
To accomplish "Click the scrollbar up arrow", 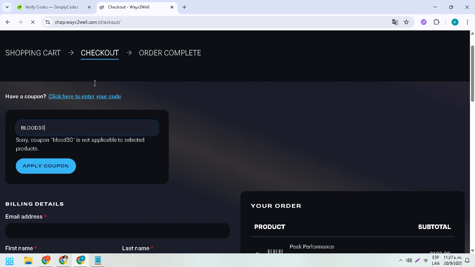I will tap(472, 33).
